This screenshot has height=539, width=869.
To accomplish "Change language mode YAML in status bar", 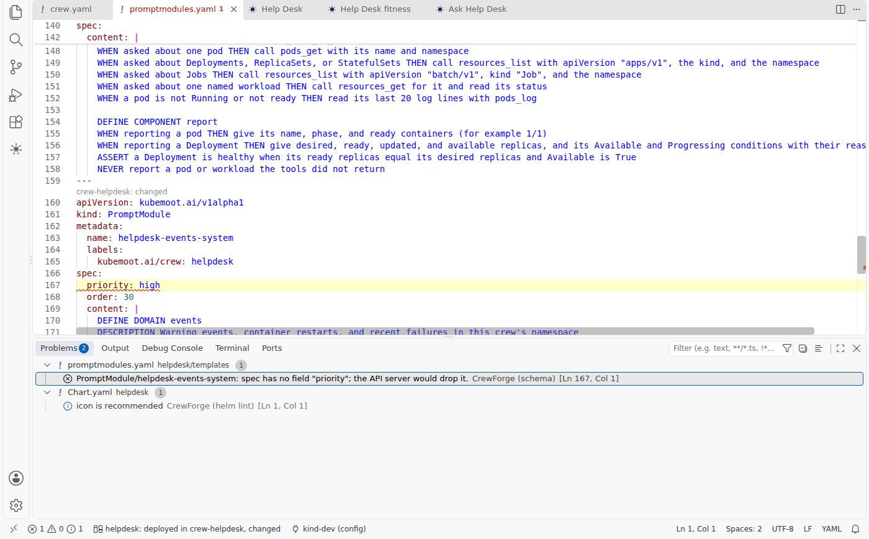I will point(832,529).
